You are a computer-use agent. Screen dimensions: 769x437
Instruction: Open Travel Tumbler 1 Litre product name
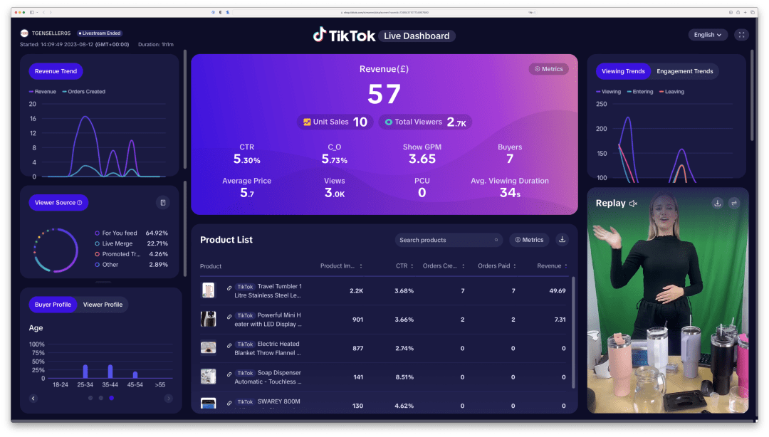tap(268, 291)
